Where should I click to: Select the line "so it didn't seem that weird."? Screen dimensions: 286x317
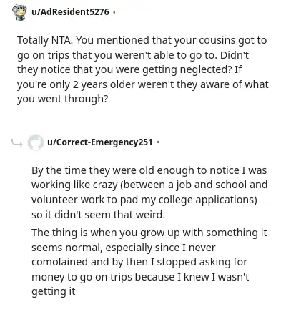tap(98, 215)
